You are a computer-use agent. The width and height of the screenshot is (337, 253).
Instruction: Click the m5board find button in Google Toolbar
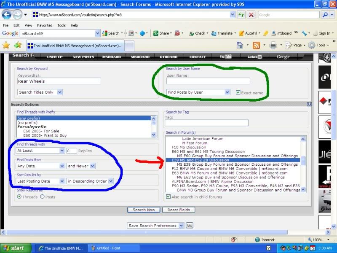282,33
